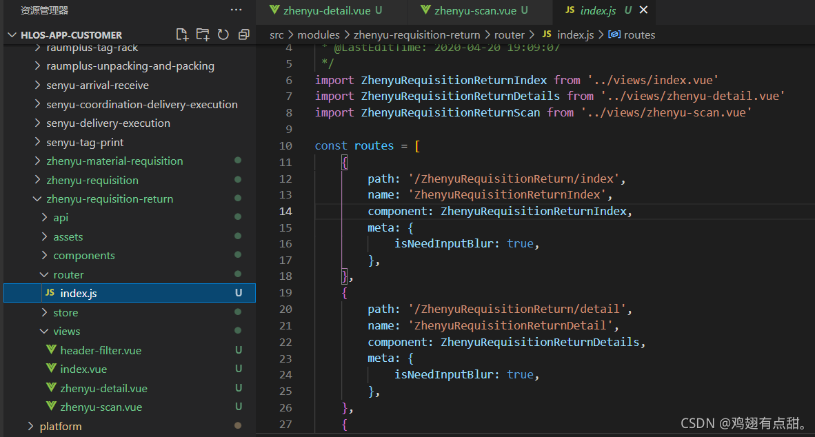Viewport: 815px width, 437px height.
Task: Click '/ZhenyuRequisitionReturn/detail' path string
Action: (516, 309)
